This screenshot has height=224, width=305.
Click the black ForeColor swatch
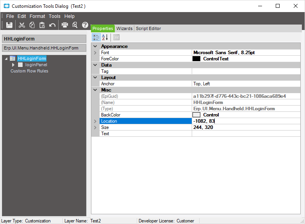196,59
